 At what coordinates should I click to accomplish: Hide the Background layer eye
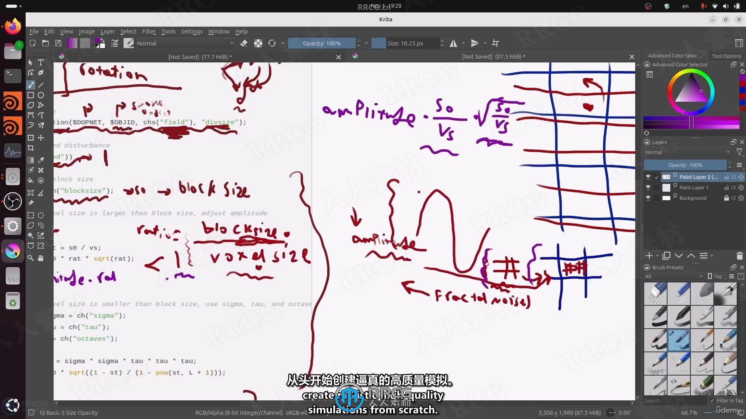(648, 198)
